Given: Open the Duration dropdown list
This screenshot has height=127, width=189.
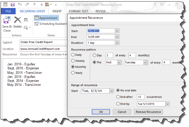Looking at the screenshot, I should click(x=117, y=43).
